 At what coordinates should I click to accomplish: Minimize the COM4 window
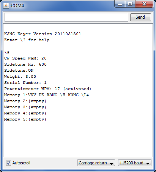coord(120,4)
